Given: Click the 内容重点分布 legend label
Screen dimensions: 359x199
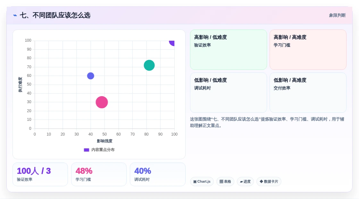Looking at the screenshot, I should (x=103, y=150).
